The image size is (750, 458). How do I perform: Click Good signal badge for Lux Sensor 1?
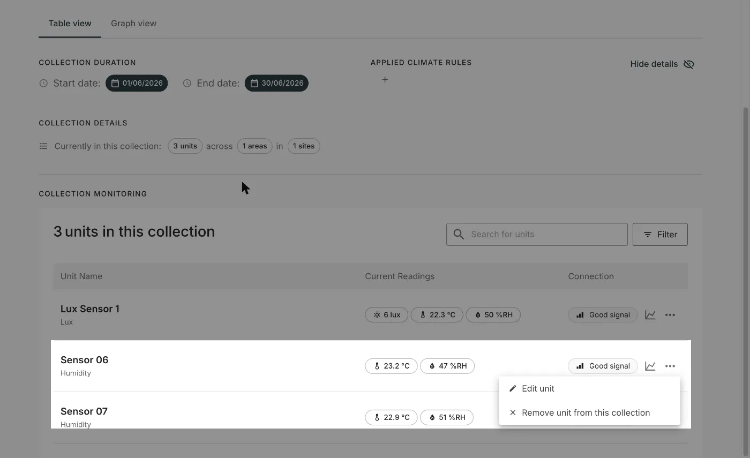603,315
